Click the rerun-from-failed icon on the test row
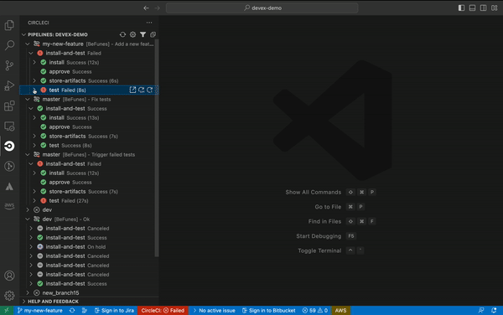The height and width of the screenshot is (315, 503). coord(141,90)
